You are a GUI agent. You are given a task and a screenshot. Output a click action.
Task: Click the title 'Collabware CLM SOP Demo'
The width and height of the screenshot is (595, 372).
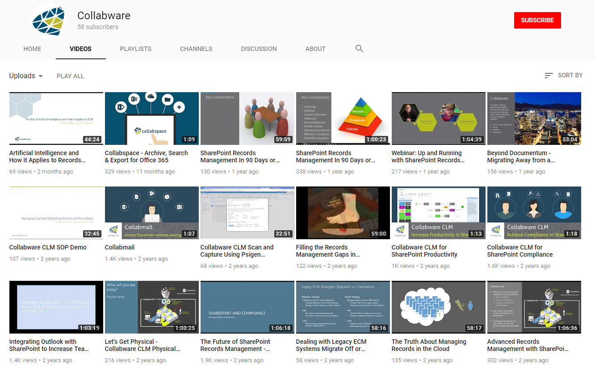(x=48, y=247)
